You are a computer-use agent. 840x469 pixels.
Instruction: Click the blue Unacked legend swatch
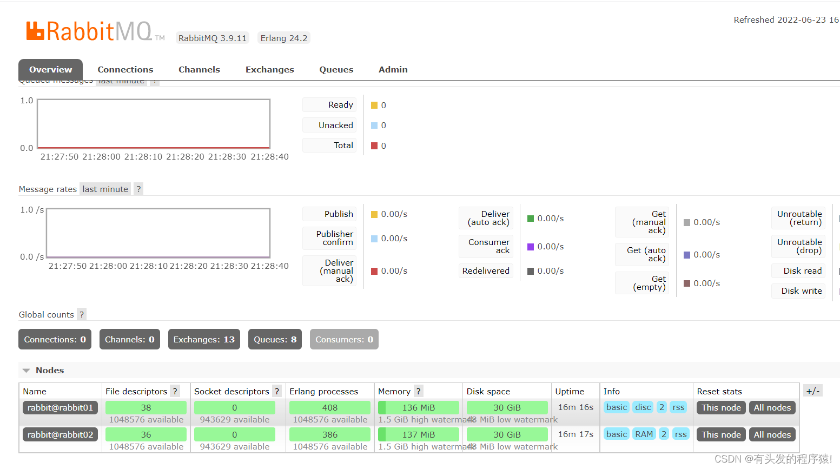pos(374,125)
